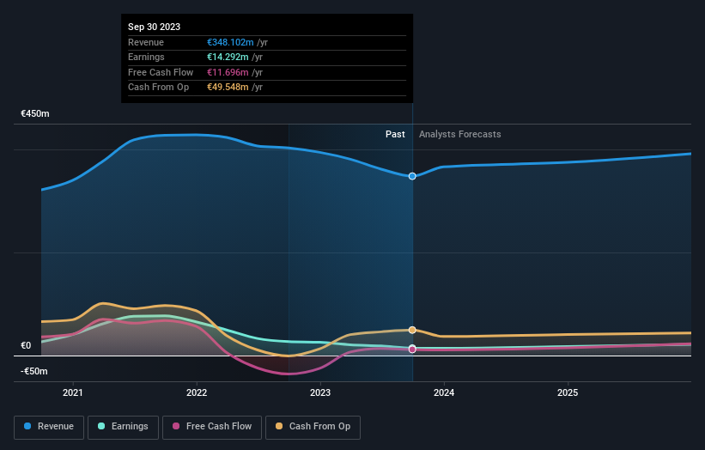The height and width of the screenshot is (450, 705).
Task: Click the €49.548m cash from op value
Action: pos(228,88)
